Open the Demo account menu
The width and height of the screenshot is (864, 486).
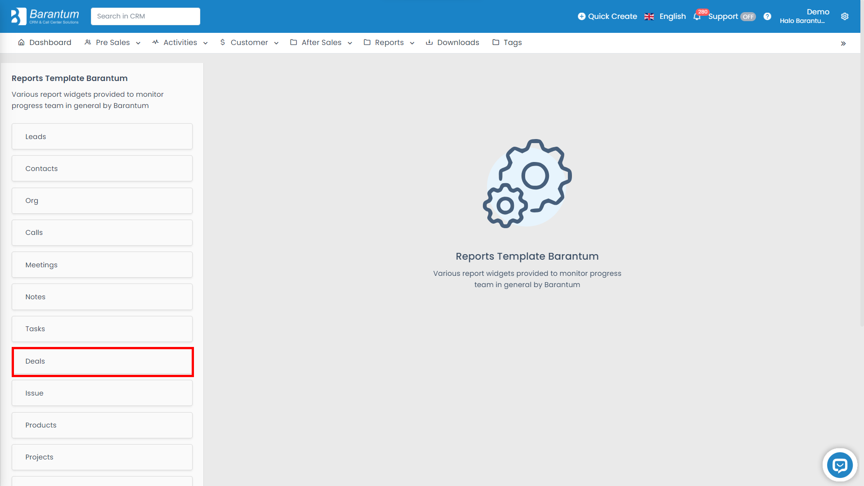(805, 16)
